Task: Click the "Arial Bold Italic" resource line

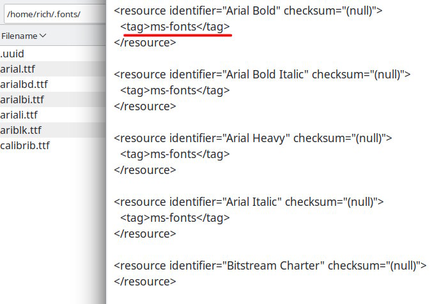Action: pyautogui.click(x=262, y=75)
